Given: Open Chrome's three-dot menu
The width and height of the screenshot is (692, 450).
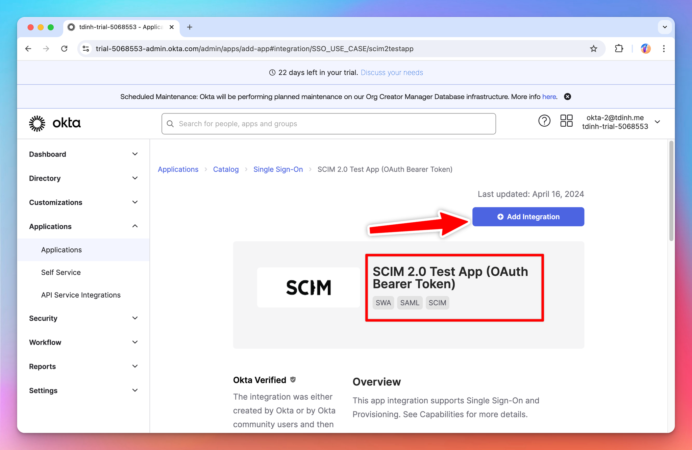Looking at the screenshot, I should (x=664, y=49).
